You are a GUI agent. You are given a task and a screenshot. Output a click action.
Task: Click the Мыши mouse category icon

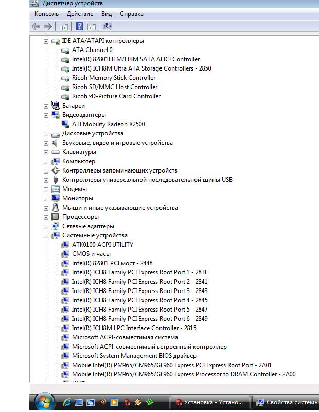click(56, 208)
